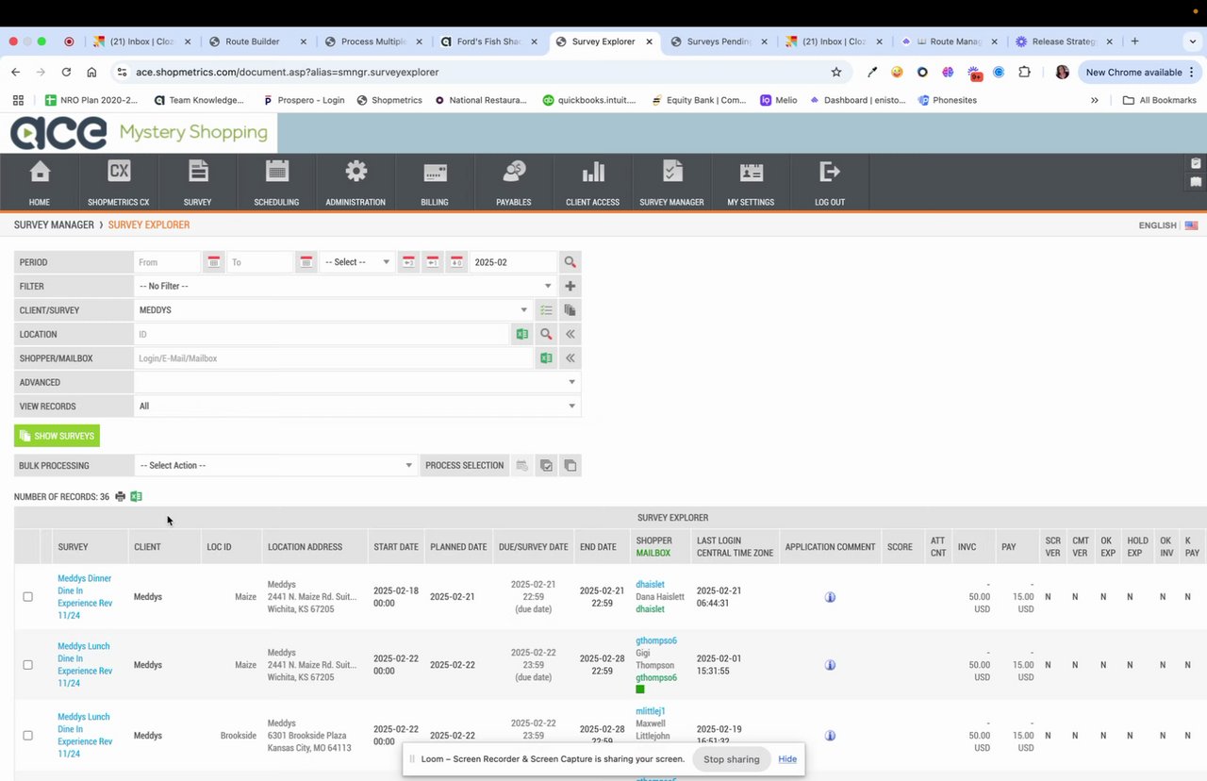1207x781 pixels.
Task: View application comment info for dhaislet row
Action: tap(830, 597)
